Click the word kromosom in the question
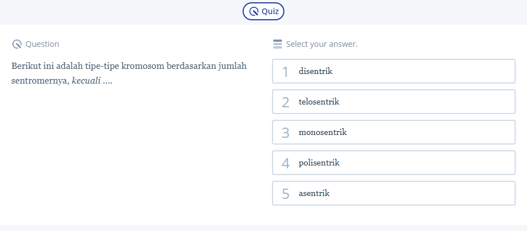 pos(140,66)
